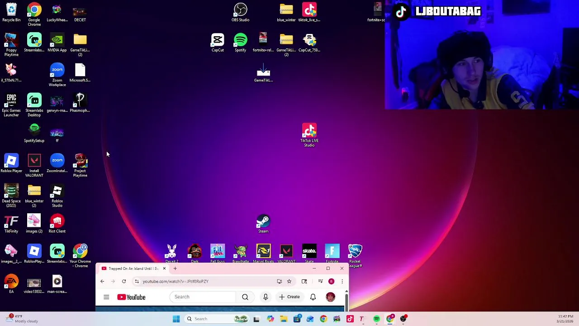Screen dimensions: 579x326
Task: Open the Recycle Bin
Action: (x=11, y=12)
